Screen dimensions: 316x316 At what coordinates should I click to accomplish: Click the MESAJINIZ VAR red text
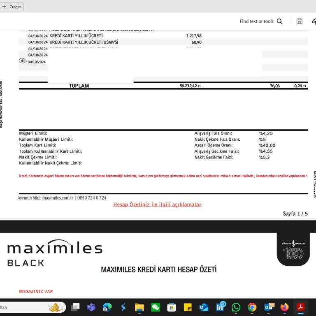tap(36, 291)
